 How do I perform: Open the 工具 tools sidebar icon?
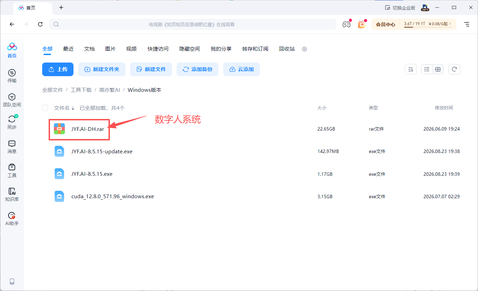coord(12,171)
